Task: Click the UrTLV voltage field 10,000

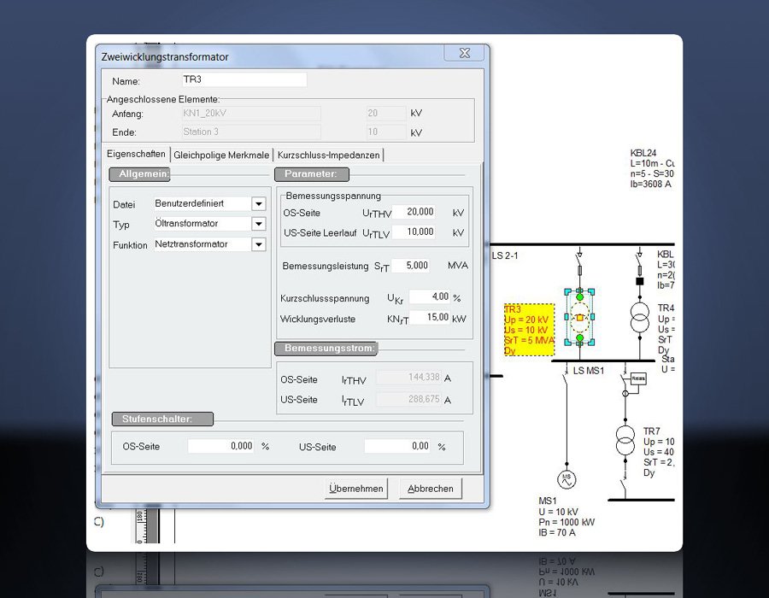Action: coord(414,232)
